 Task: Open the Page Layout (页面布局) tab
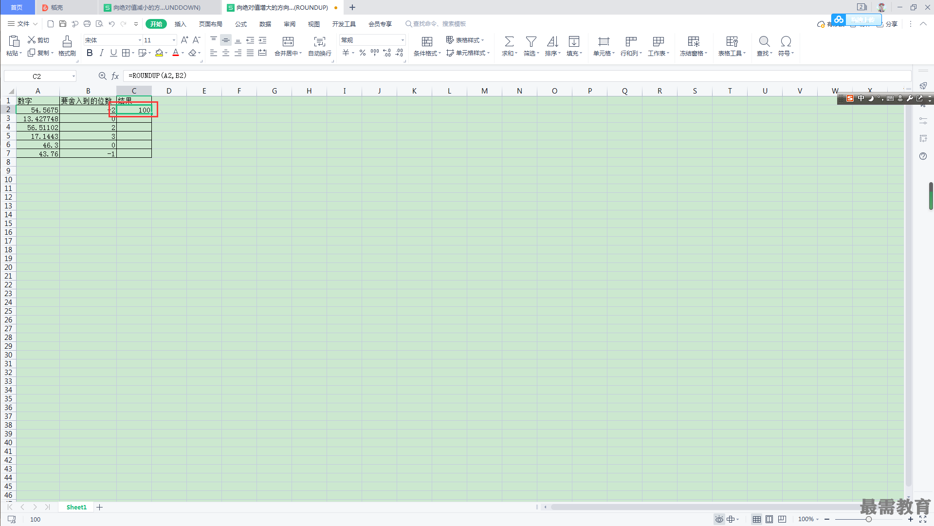211,24
